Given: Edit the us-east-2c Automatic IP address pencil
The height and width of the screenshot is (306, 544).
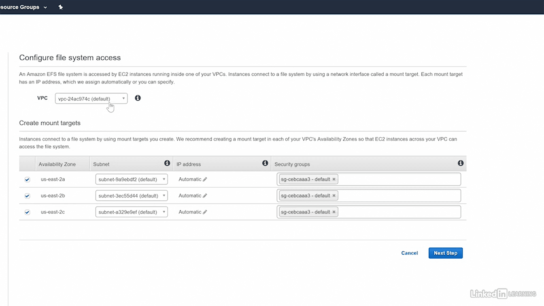Looking at the screenshot, I should [205, 212].
